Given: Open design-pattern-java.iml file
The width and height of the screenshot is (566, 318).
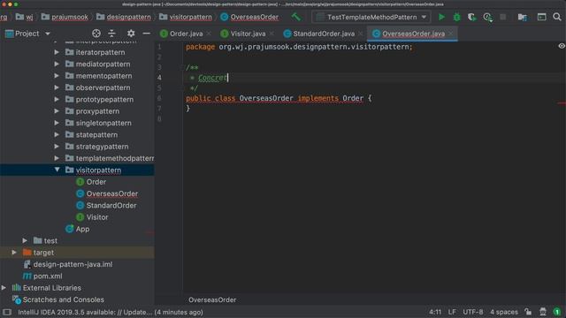Looking at the screenshot, I should pyautogui.click(x=73, y=264).
